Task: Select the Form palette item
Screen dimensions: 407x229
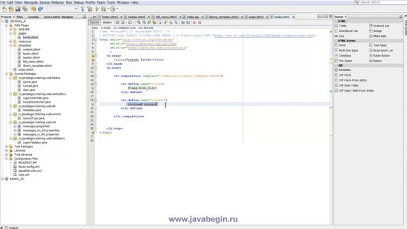Action: pyautogui.click(x=340, y=45)
